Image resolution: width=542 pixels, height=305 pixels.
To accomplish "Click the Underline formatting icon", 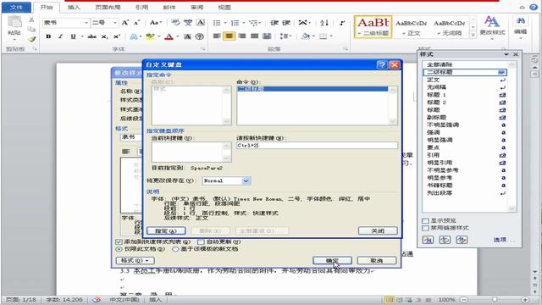I will (73, 36).
